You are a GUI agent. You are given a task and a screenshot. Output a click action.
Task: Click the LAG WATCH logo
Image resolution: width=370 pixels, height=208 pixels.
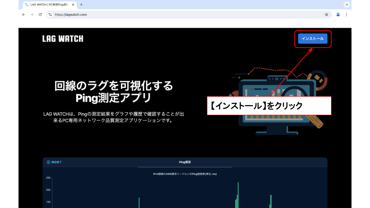pyautogui.click(x=63, y=39)
